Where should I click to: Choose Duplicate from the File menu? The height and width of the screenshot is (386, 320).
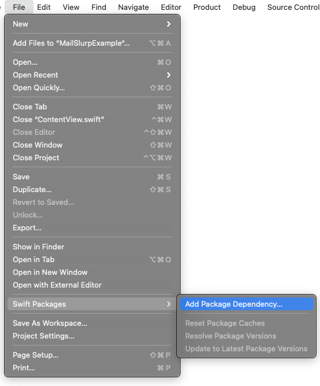click(x=92, y=190)
